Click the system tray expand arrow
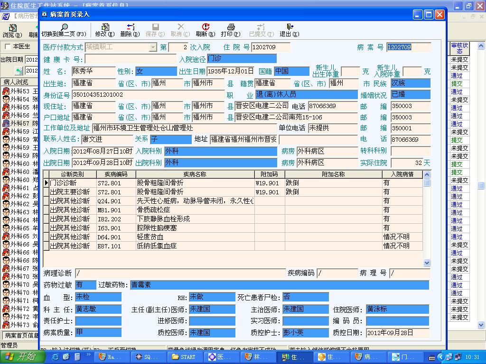 tap(441, 357)
